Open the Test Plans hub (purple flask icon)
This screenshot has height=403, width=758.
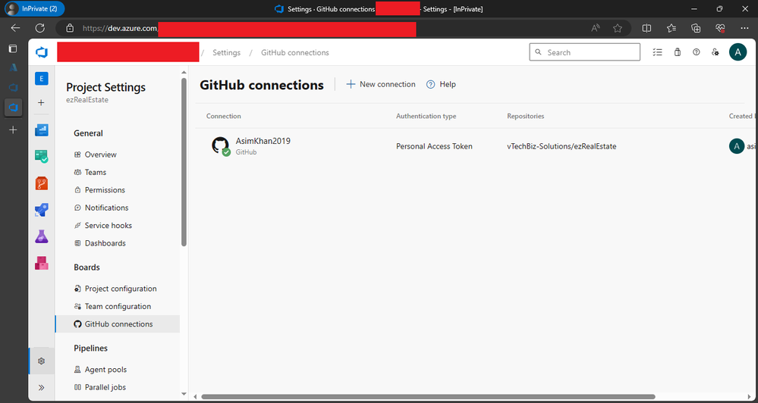(x=42, y=236)
